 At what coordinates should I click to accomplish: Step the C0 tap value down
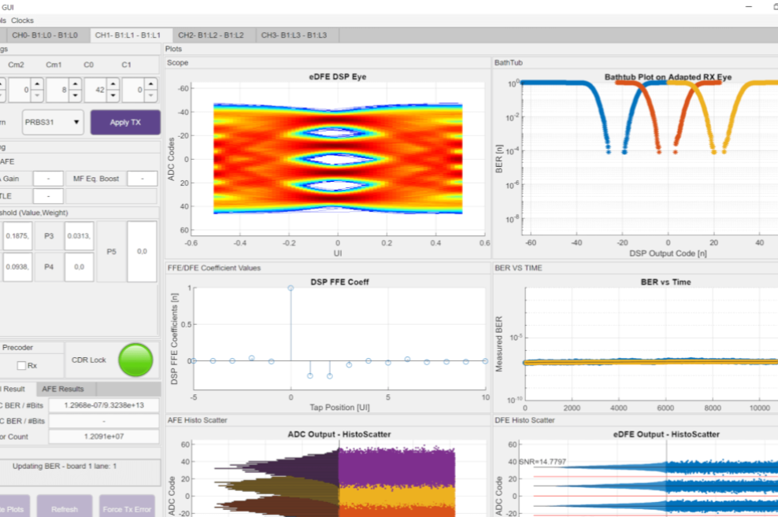pos(113,96)
